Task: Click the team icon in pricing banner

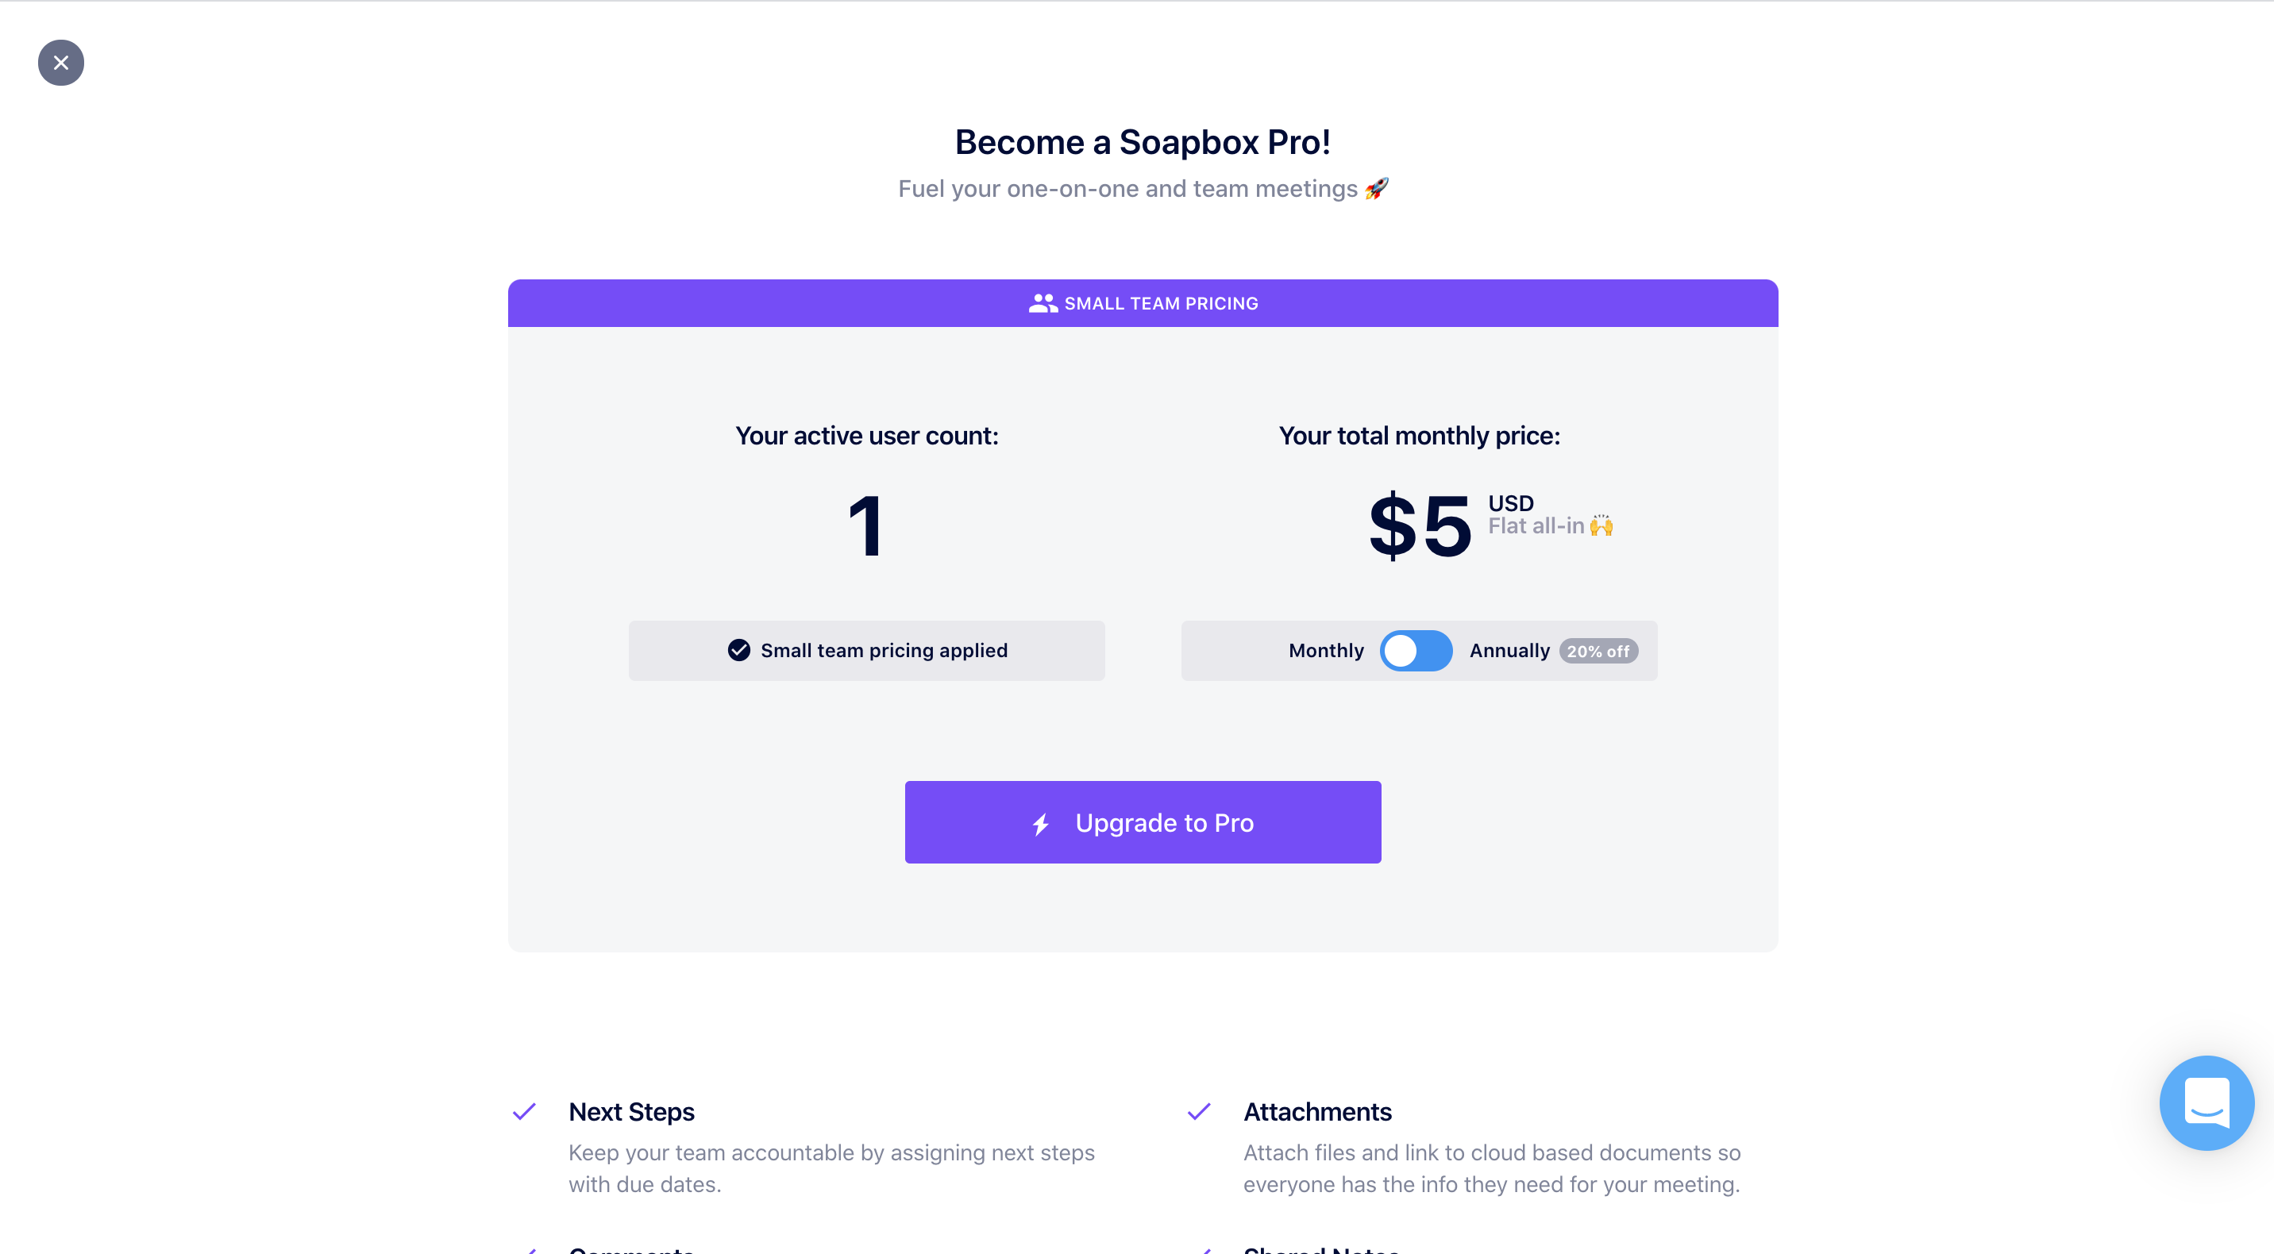Action: coord(1043,303)
